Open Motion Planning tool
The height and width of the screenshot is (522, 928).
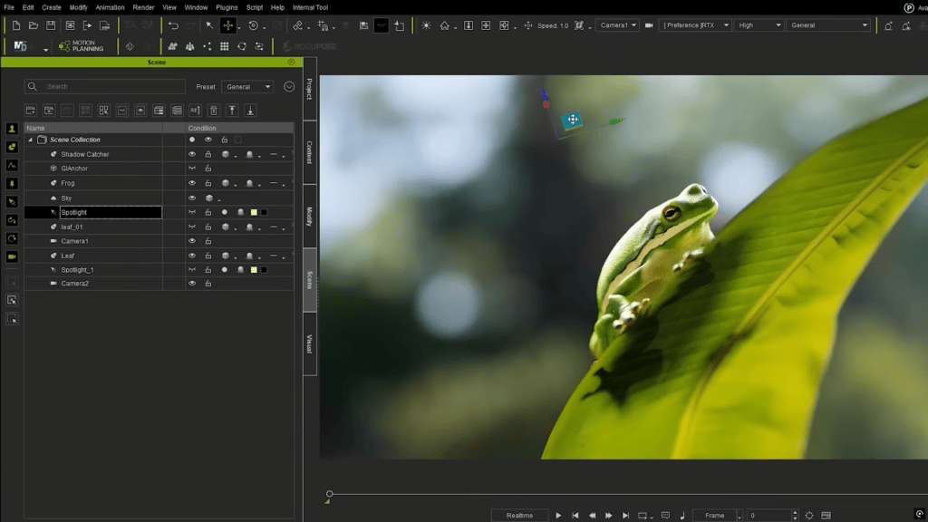pos(81,46)
